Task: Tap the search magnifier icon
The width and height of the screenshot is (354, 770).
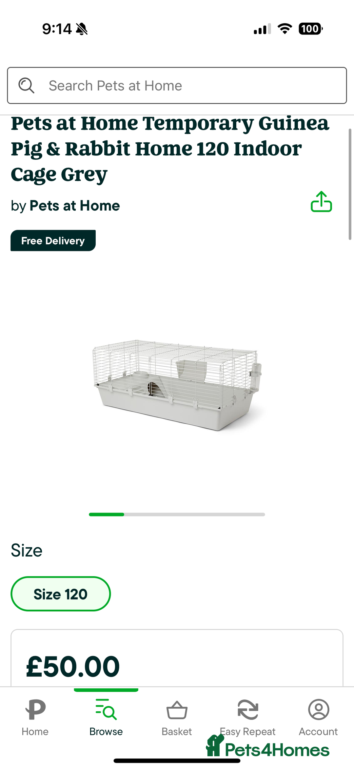Action: [26, 86]
